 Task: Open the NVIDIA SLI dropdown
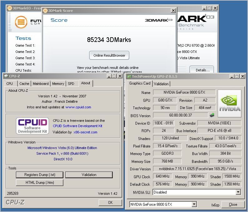(238, 192)
